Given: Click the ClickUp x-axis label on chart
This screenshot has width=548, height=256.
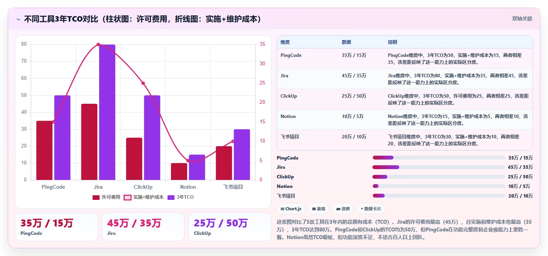Looking at the screenshot, I should tap(143, 187).
